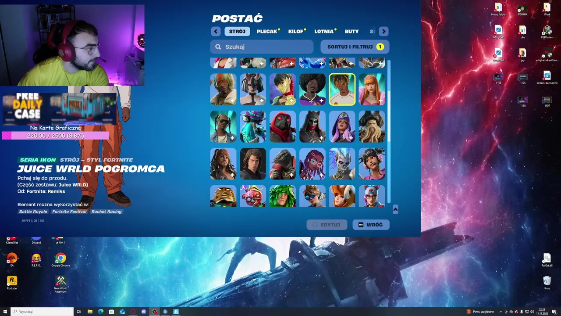Go to next category with right arrow
561x316 pixels.
(383, 31)
